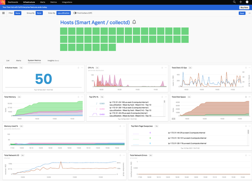This screenshot has width=252, height=181.
Task: Open the ellipsis menu on Total Memory chart
Action: (x=82, y=97)
